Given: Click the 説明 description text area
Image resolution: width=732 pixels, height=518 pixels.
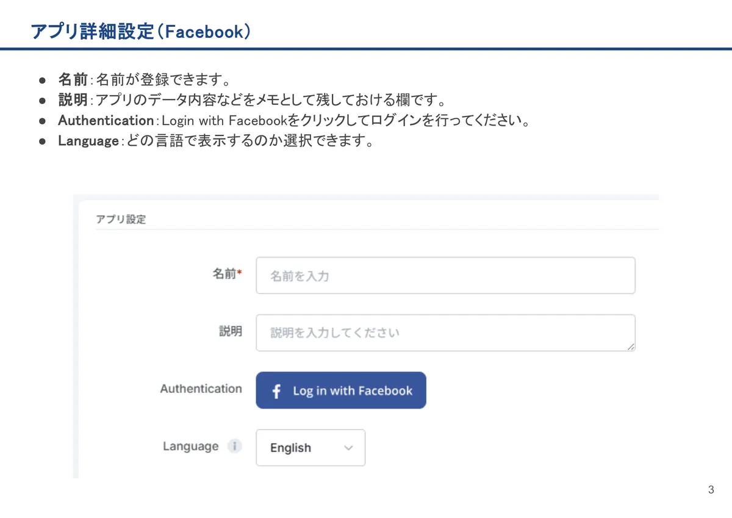Looking at the screenshot, I should pos(445,333).
